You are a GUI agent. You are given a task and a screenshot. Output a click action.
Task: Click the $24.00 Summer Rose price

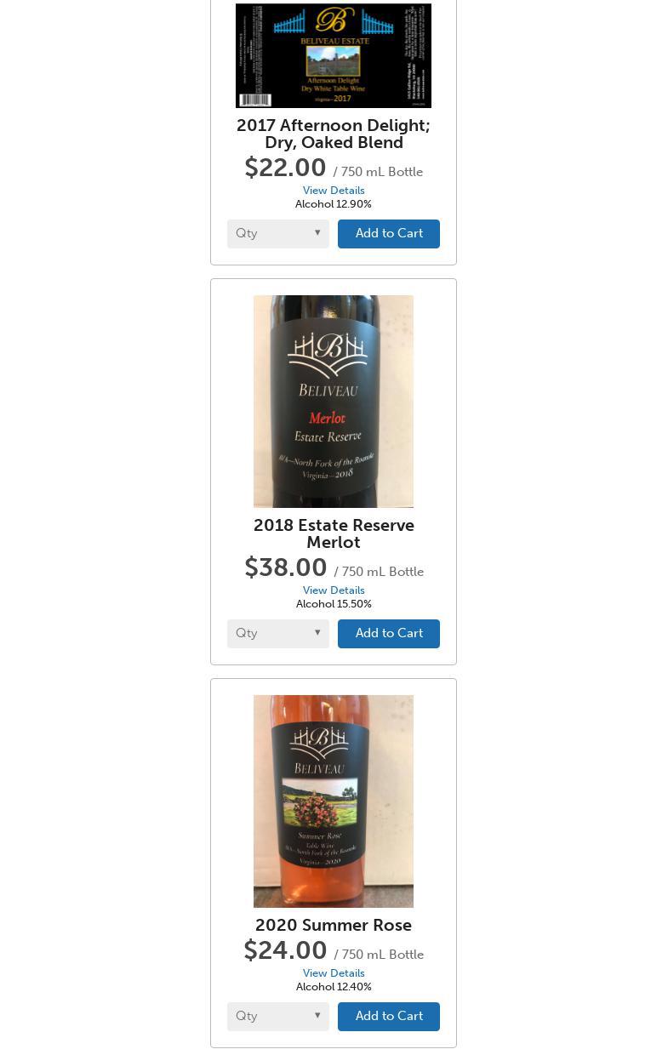[x=286, y=950]
